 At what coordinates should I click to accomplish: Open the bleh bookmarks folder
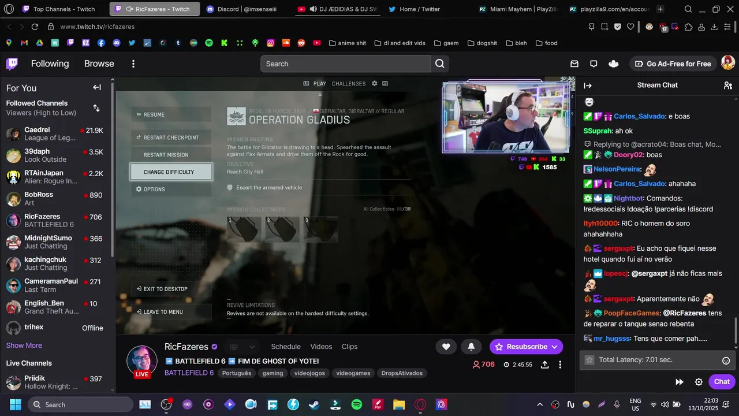(516, 43)
